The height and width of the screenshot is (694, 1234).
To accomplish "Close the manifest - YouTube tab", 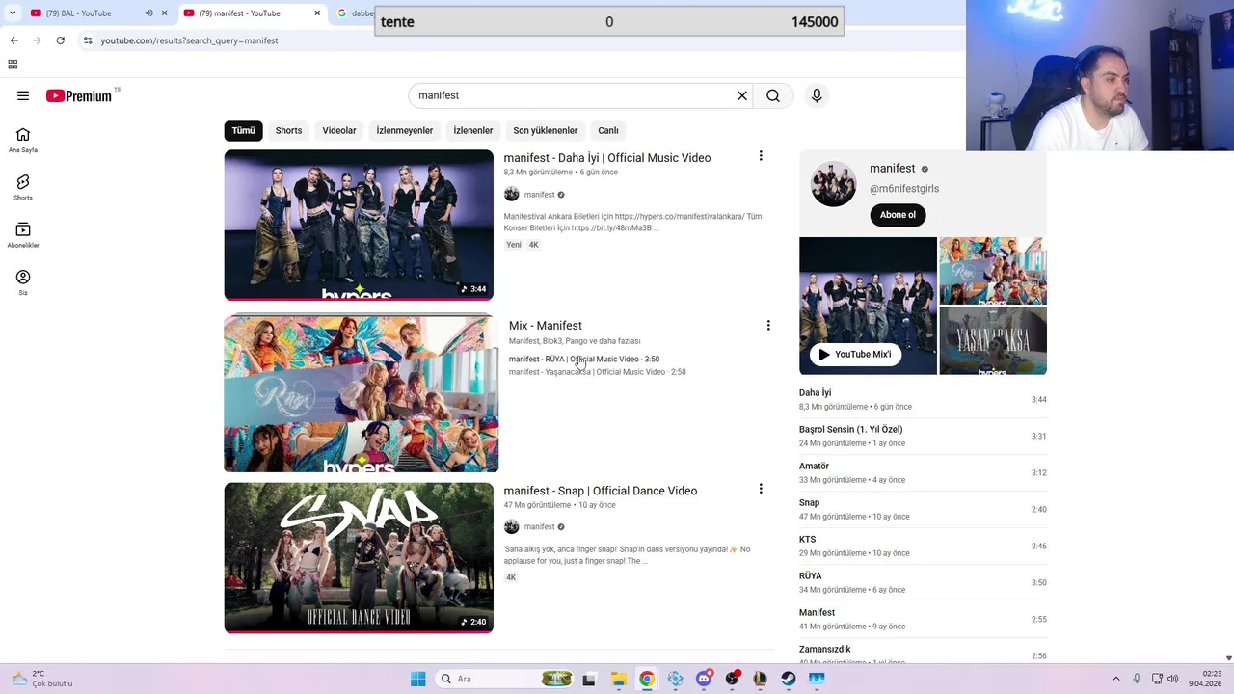I will pyautogui.click(x=317, y=13).
